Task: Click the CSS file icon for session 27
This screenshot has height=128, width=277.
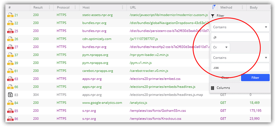Action: [x=10, y=47]
